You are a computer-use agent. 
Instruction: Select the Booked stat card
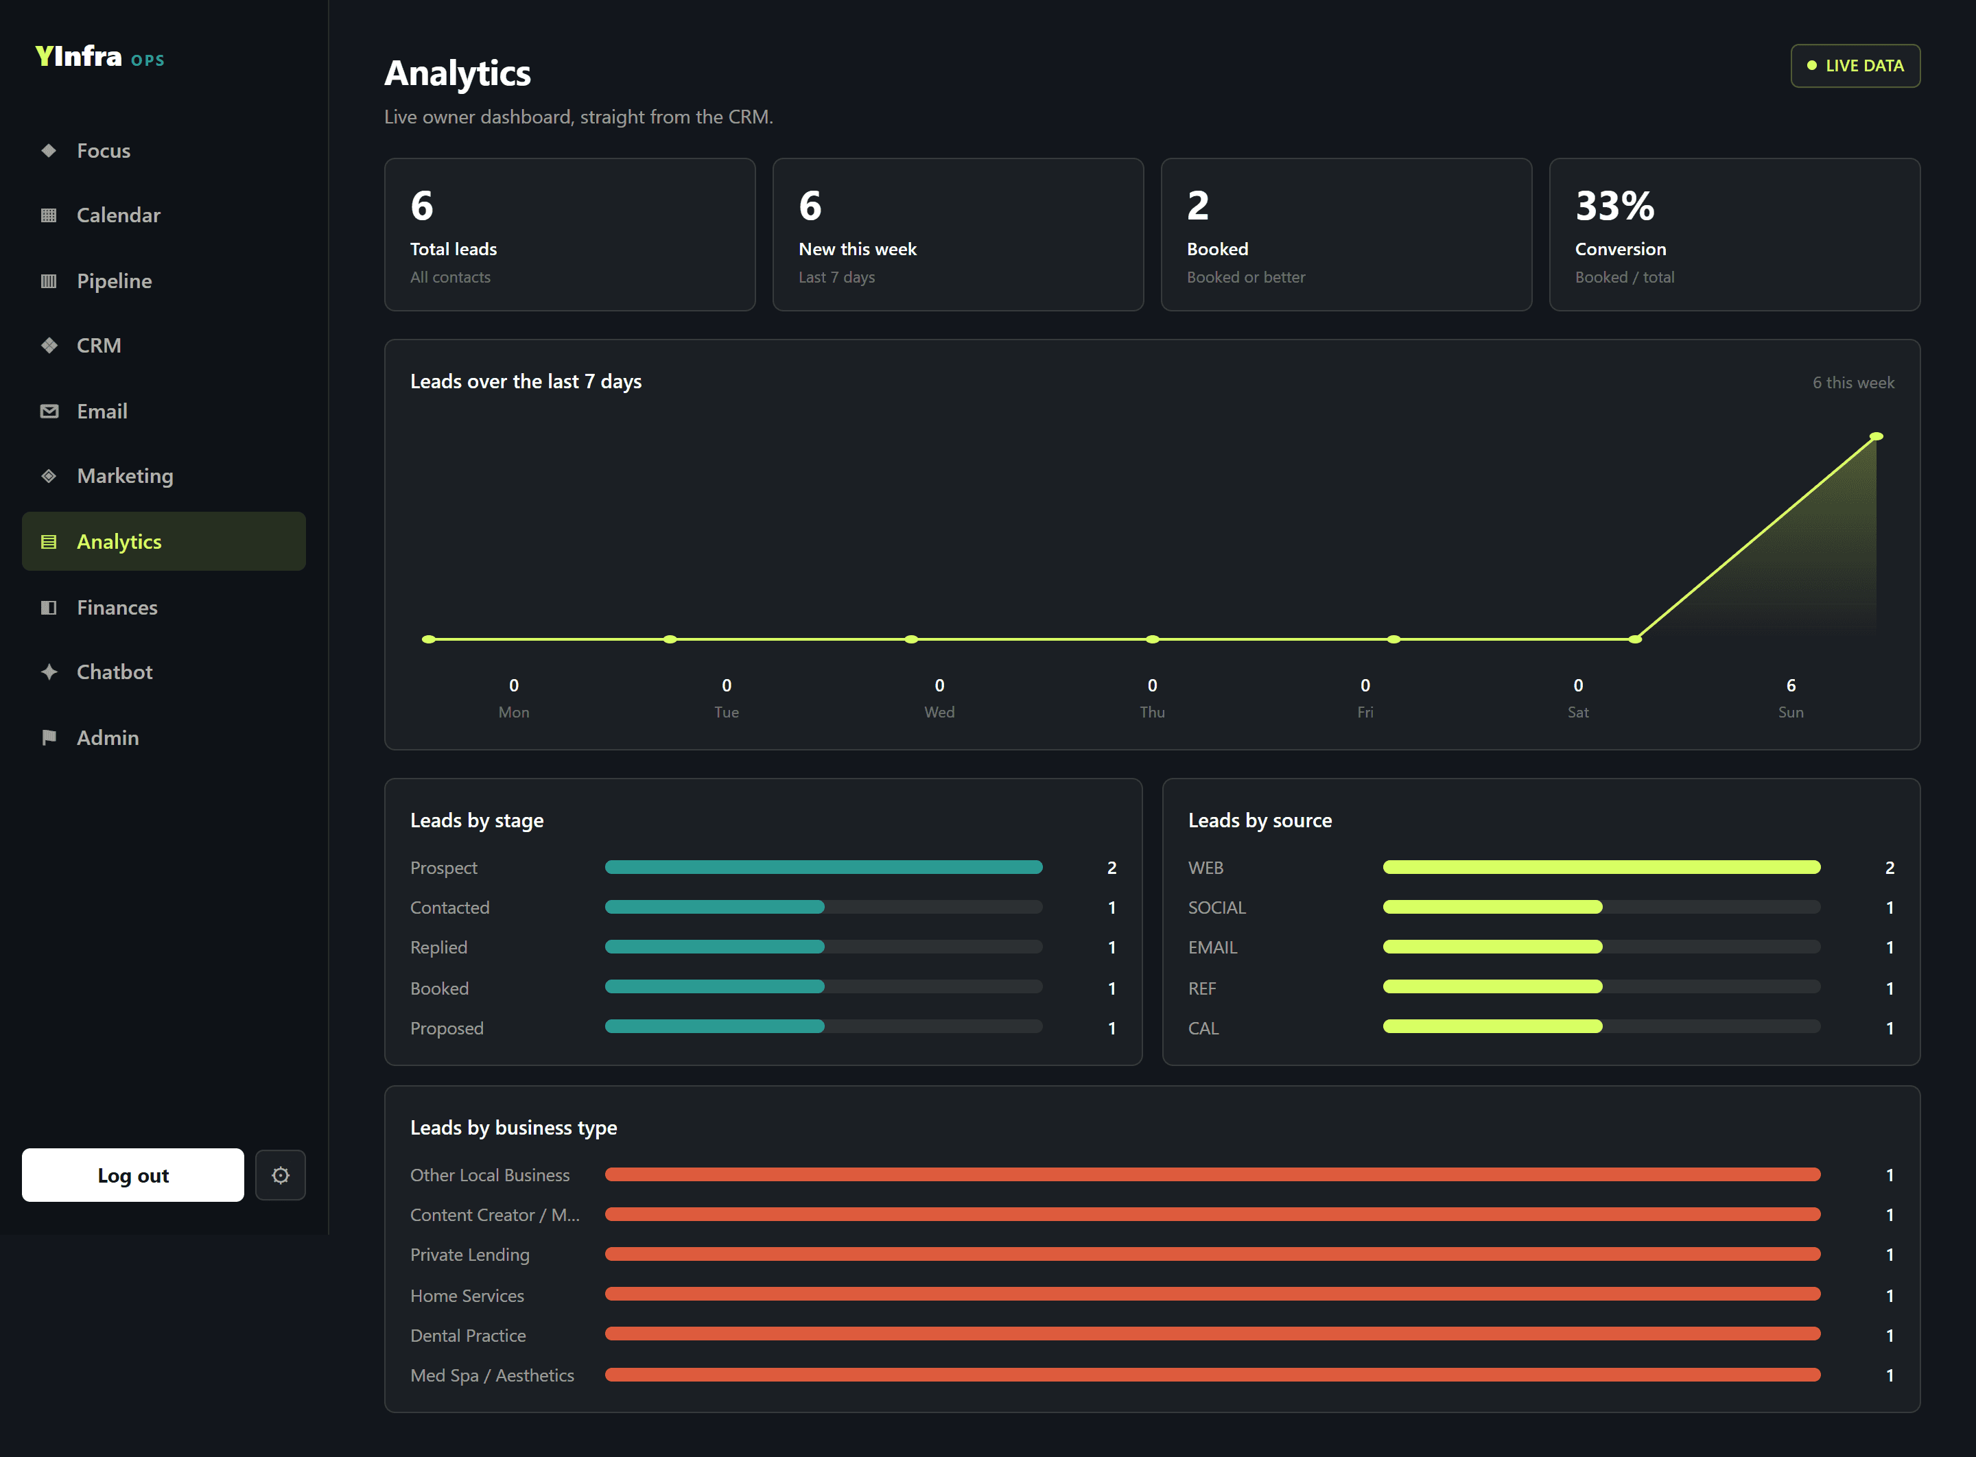tap(1346, 235)
